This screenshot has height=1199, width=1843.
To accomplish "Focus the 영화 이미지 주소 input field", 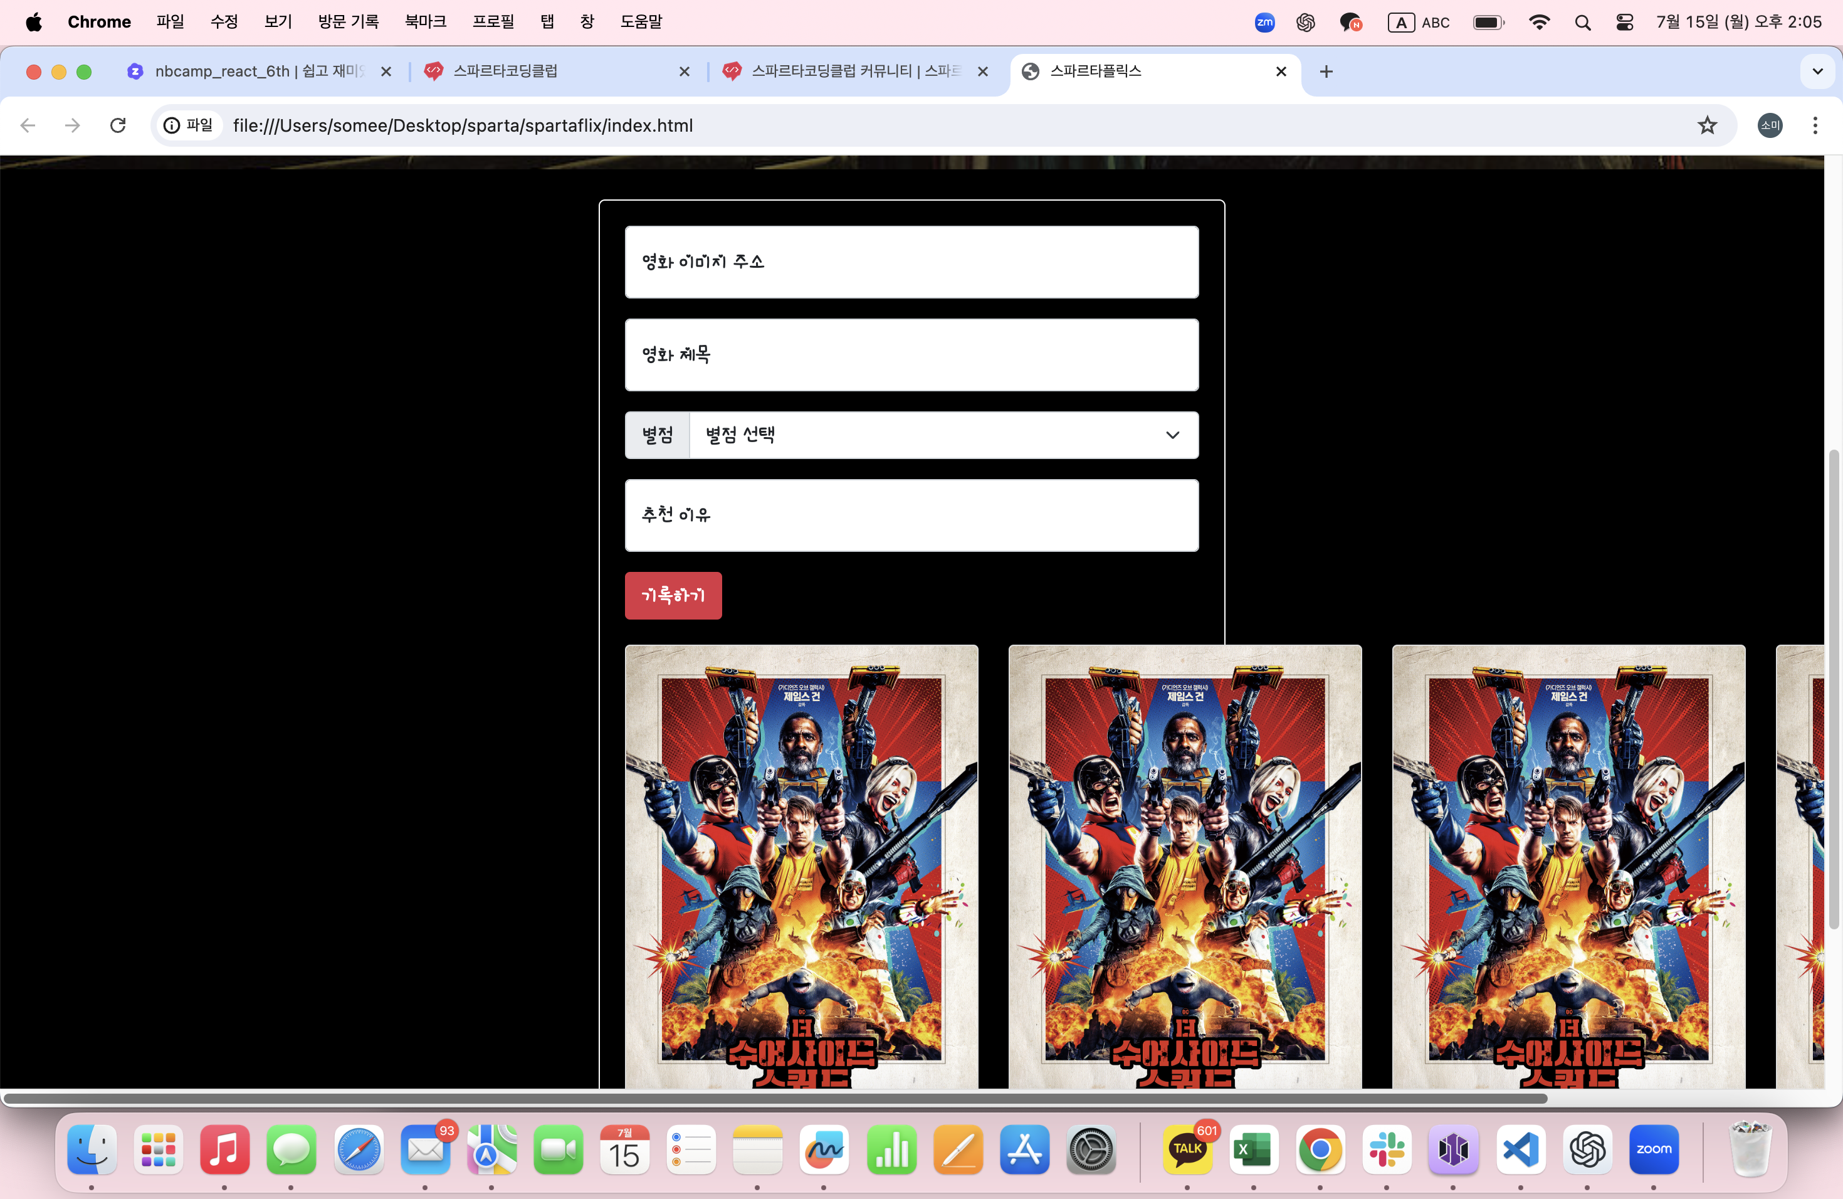I will point(911,261).
